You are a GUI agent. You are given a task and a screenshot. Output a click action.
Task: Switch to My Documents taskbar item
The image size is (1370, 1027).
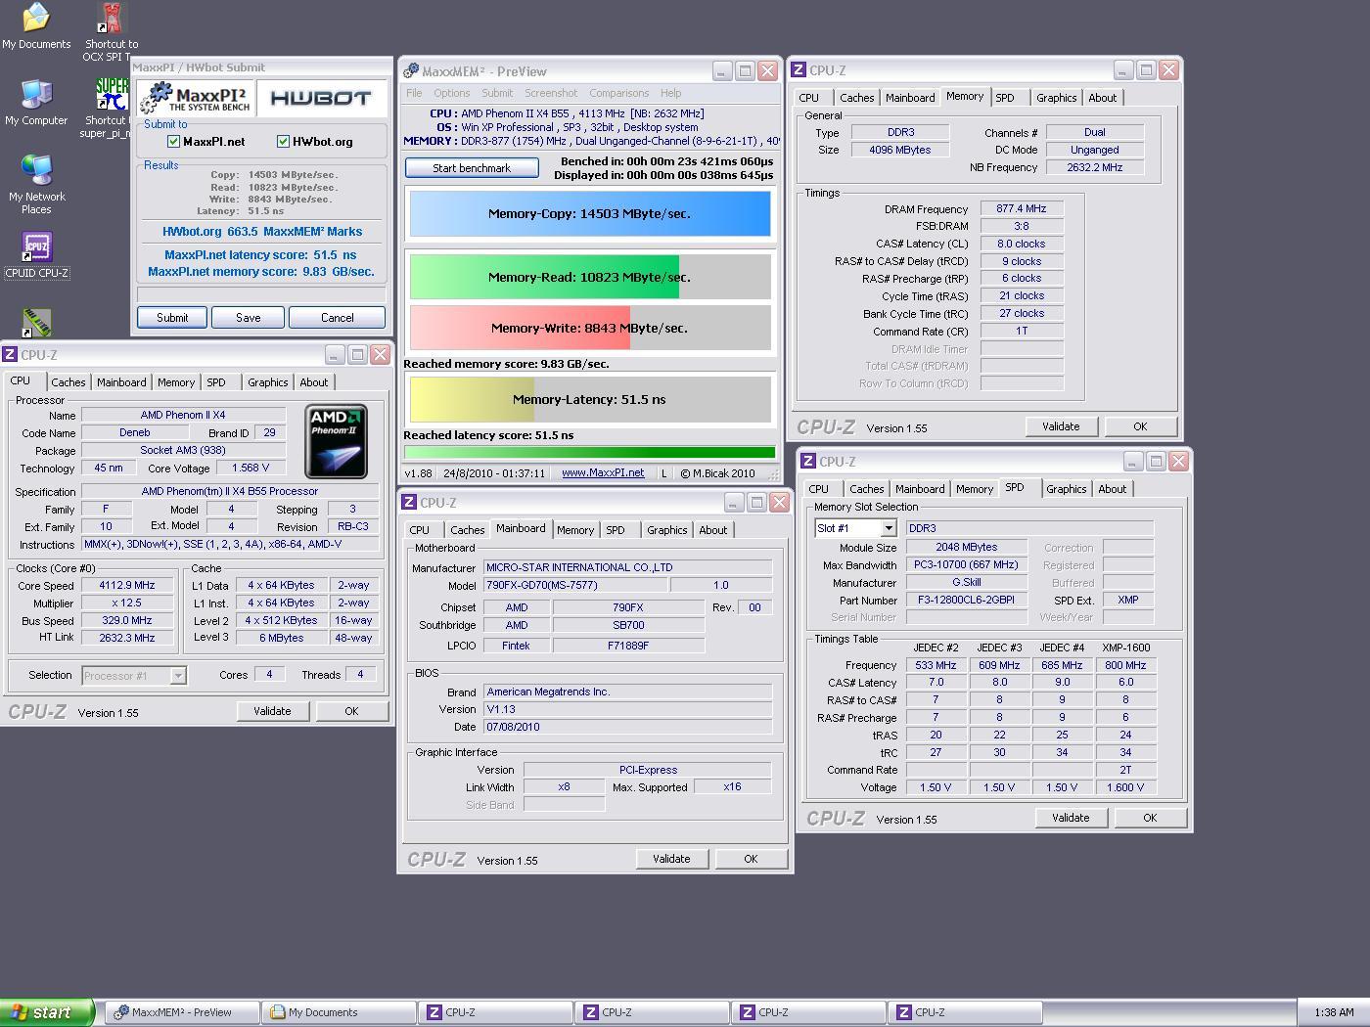(339, 1012)
